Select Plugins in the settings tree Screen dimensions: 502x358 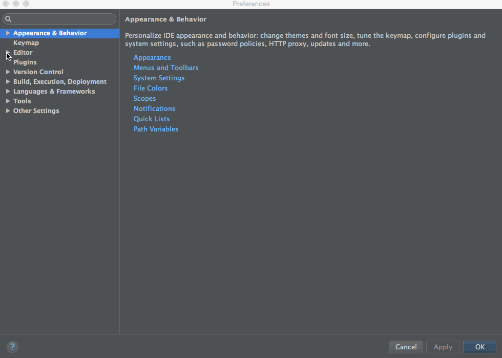[25, 62]
